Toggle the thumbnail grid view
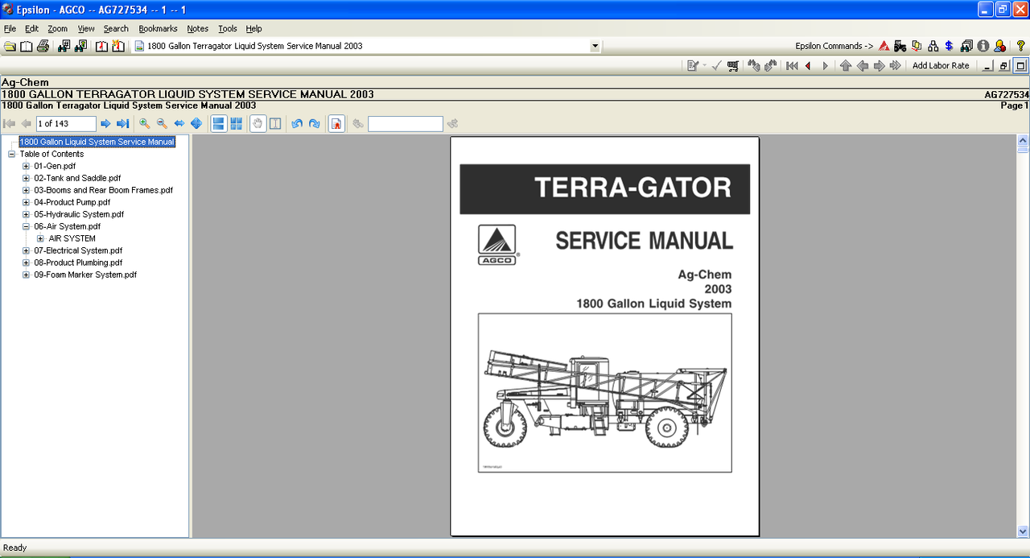 (x=236, y=123)
